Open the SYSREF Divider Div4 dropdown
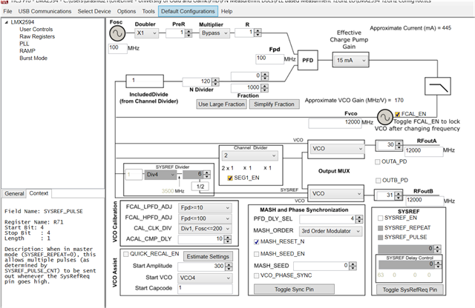The width and height of the screenshot is (475, 308). point(160,175)
